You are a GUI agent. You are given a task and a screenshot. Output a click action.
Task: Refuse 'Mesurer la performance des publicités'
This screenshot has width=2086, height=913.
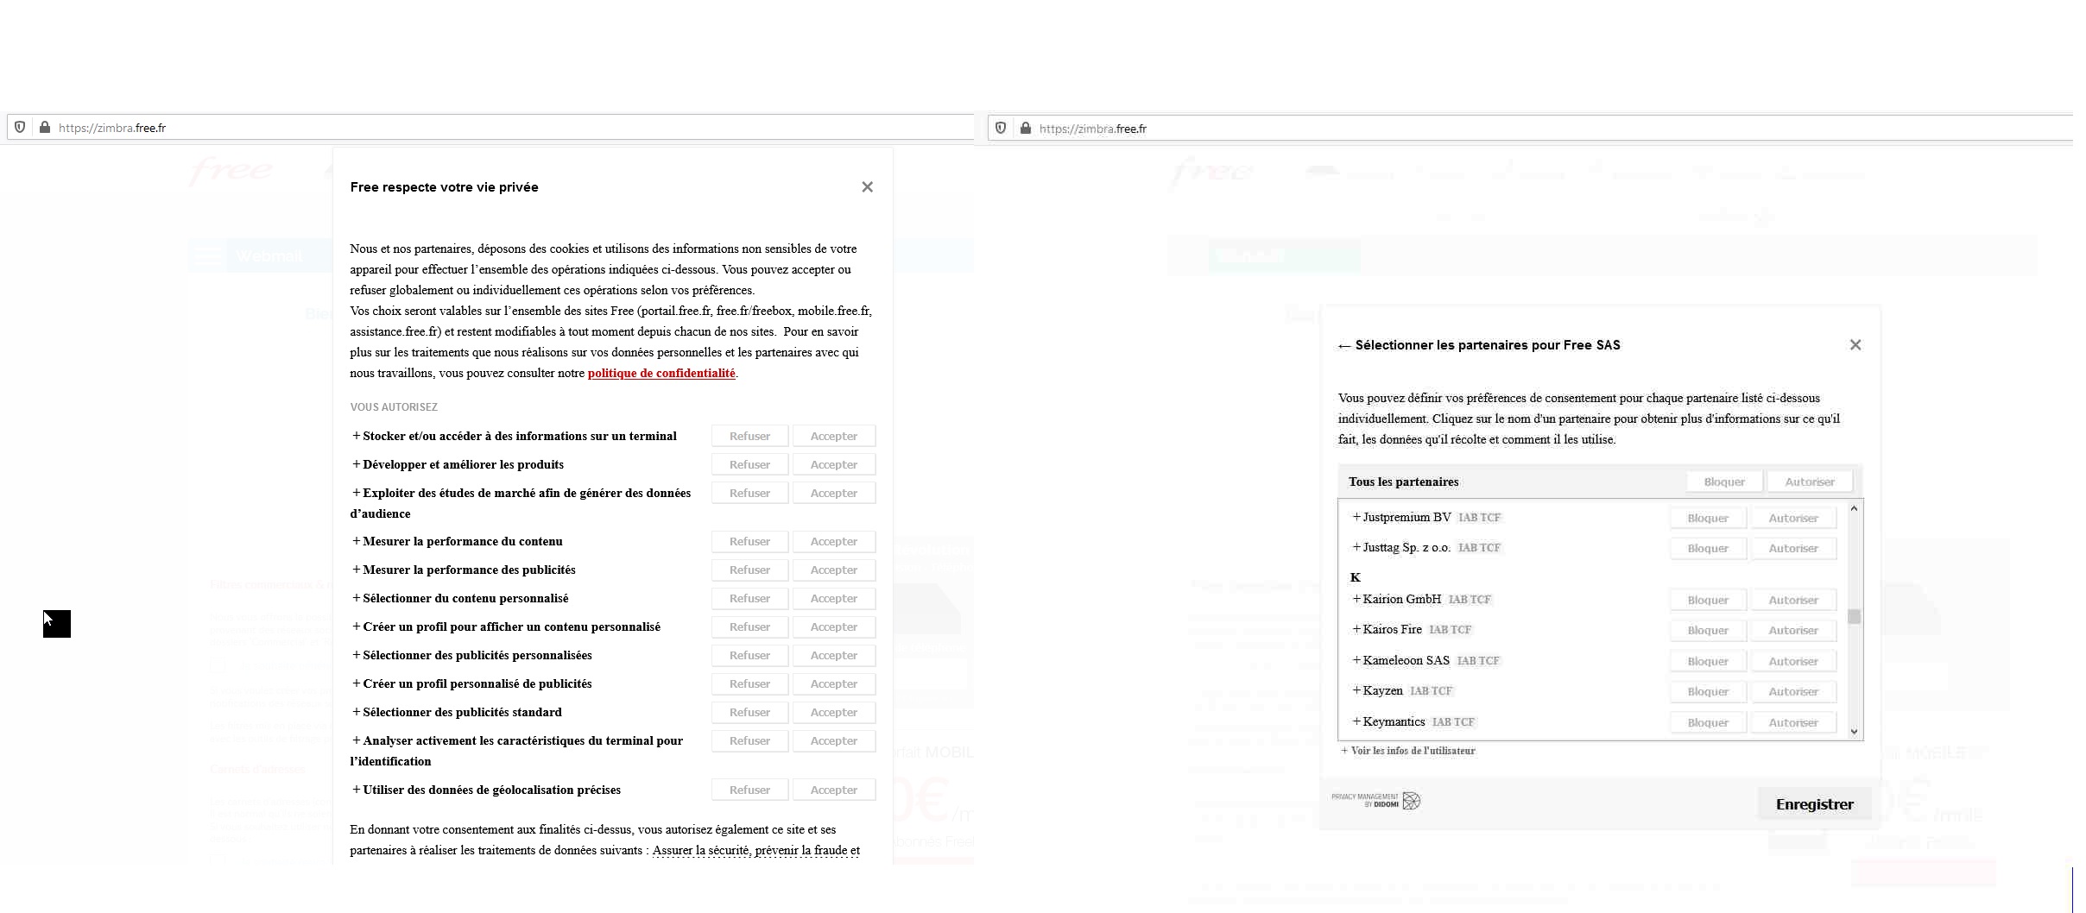pos(749,570)
